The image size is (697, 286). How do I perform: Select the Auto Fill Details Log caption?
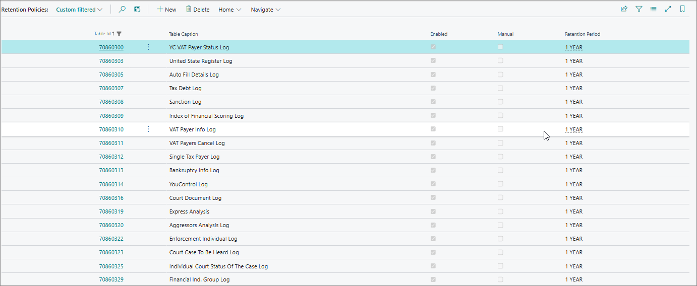(x=194, y=75)
